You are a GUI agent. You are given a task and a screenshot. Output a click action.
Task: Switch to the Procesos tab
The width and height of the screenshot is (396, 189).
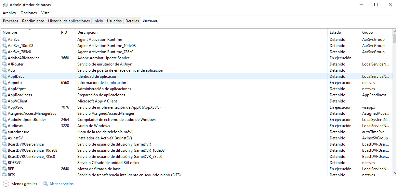click(x=11, y=21)
